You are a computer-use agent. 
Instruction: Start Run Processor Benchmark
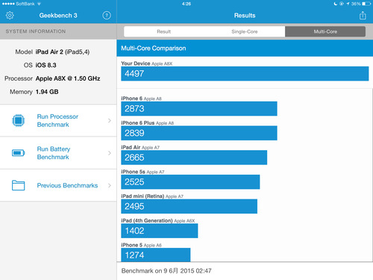(x=58, y=120)
